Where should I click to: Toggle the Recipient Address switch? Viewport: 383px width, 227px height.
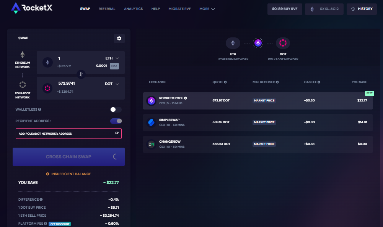click(x=116, y=121)
